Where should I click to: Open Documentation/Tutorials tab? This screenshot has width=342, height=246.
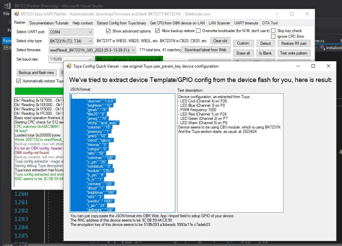pyautogui.click(x=49, y=23)
